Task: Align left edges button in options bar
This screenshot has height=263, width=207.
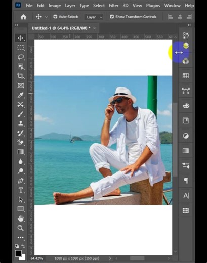Action: [171, 17]
